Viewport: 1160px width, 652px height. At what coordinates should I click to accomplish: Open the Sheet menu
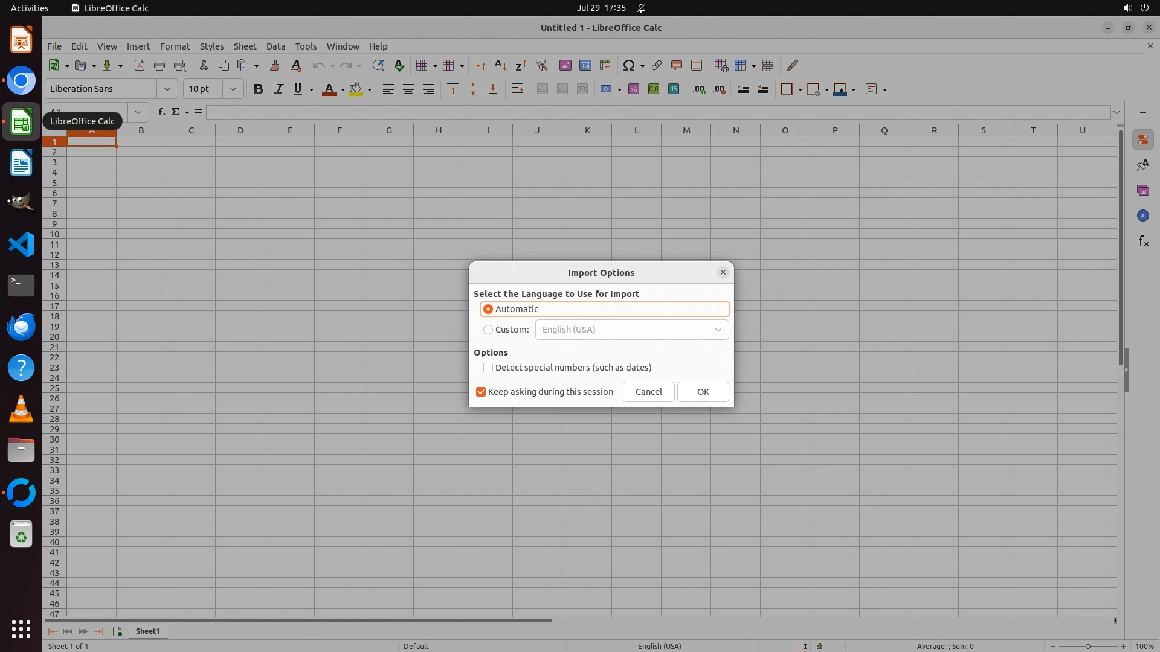tap(245, 46)
